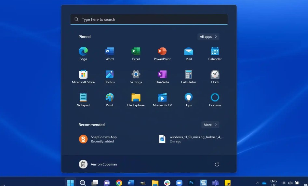The height and width of the screenshot is (186, 308).
Task: Launch Cortana
Action: coord(215,100)
